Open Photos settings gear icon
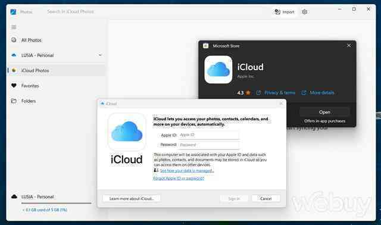The height and width of the screenshot is (225, 381). (x=304, y=12)
